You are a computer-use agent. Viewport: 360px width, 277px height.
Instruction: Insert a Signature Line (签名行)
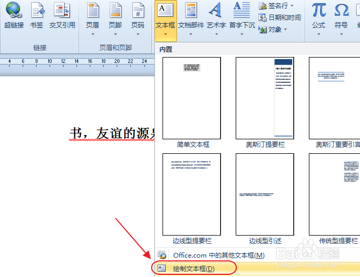click(x=276, y=5)
